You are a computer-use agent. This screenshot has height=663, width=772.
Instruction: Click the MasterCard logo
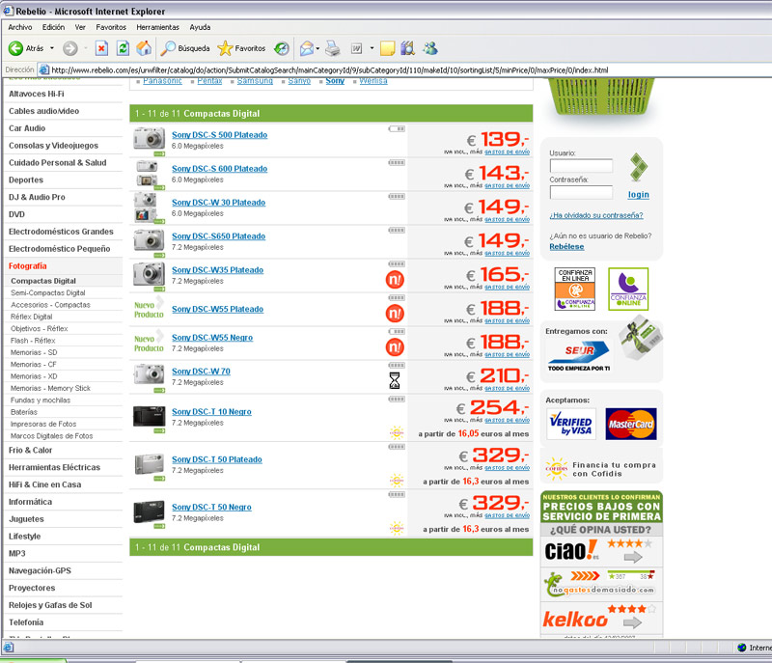631,424
